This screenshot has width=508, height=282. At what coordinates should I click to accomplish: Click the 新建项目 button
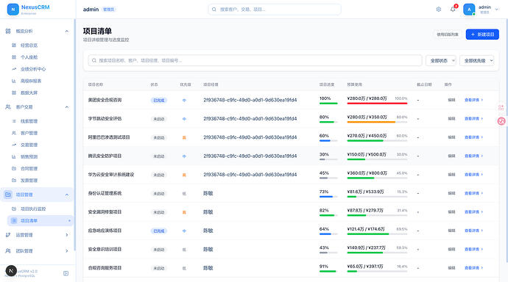click(x=482, y=35)
